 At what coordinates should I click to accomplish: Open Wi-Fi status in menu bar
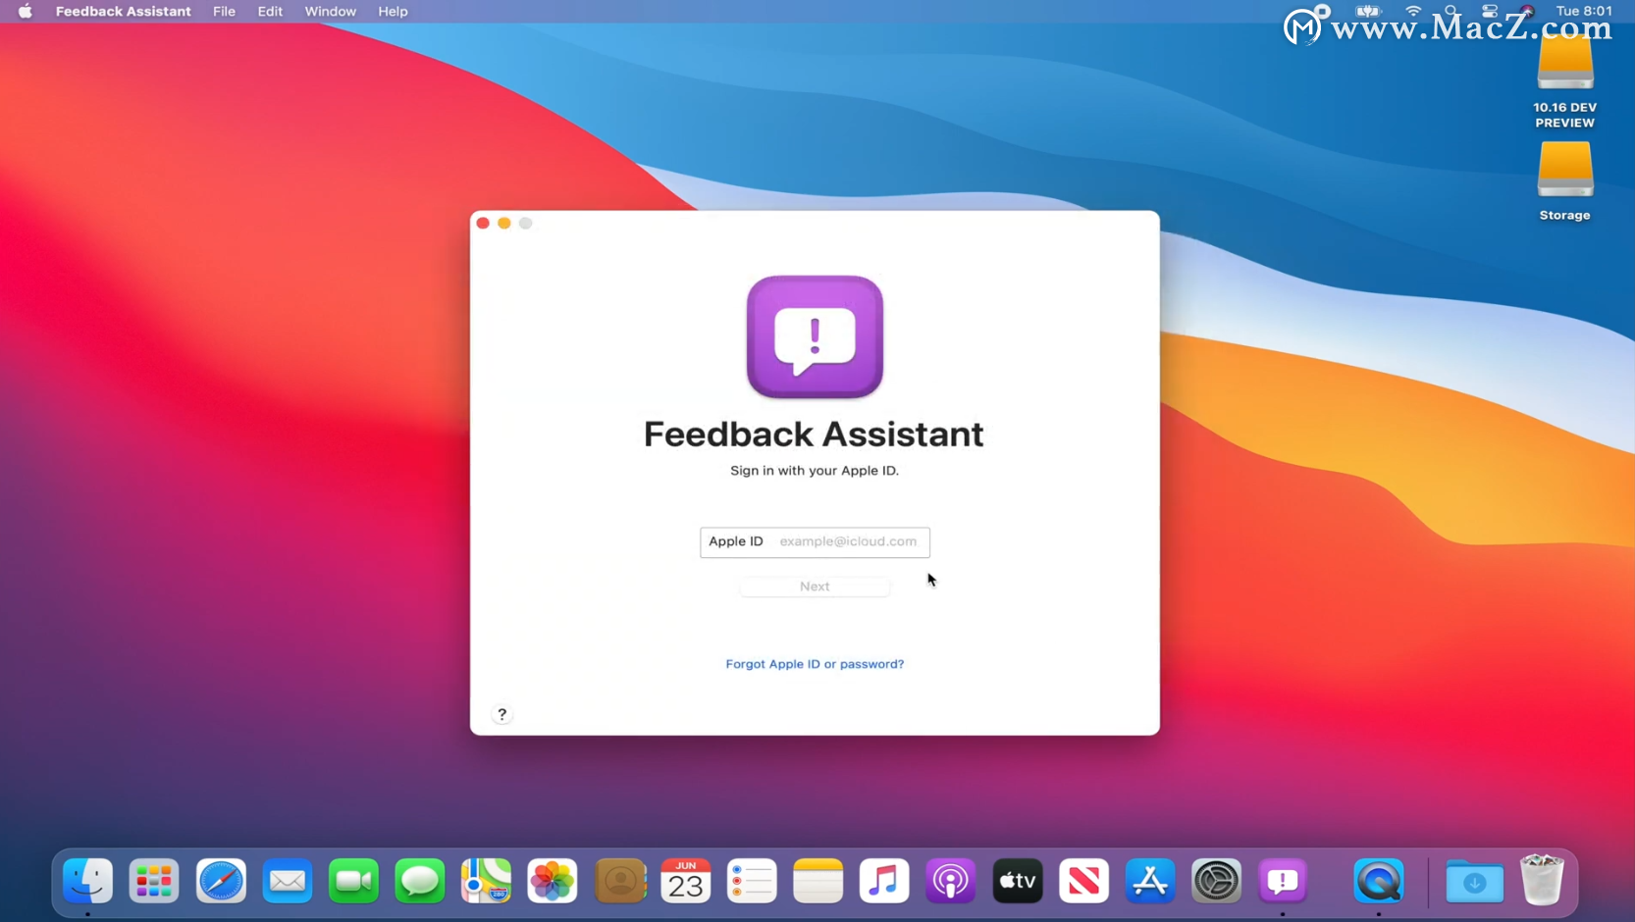1413,12
